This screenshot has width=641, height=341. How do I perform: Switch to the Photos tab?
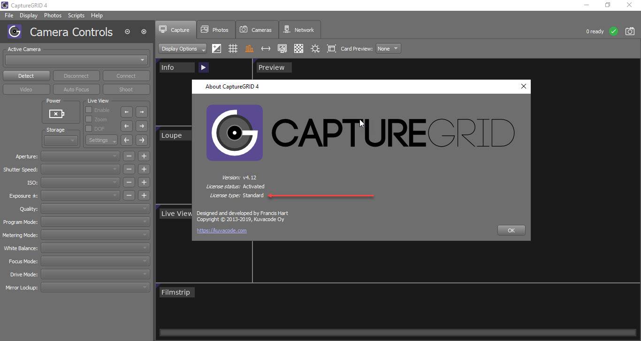215,30
